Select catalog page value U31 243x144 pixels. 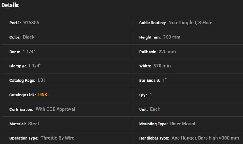[42, 80]
